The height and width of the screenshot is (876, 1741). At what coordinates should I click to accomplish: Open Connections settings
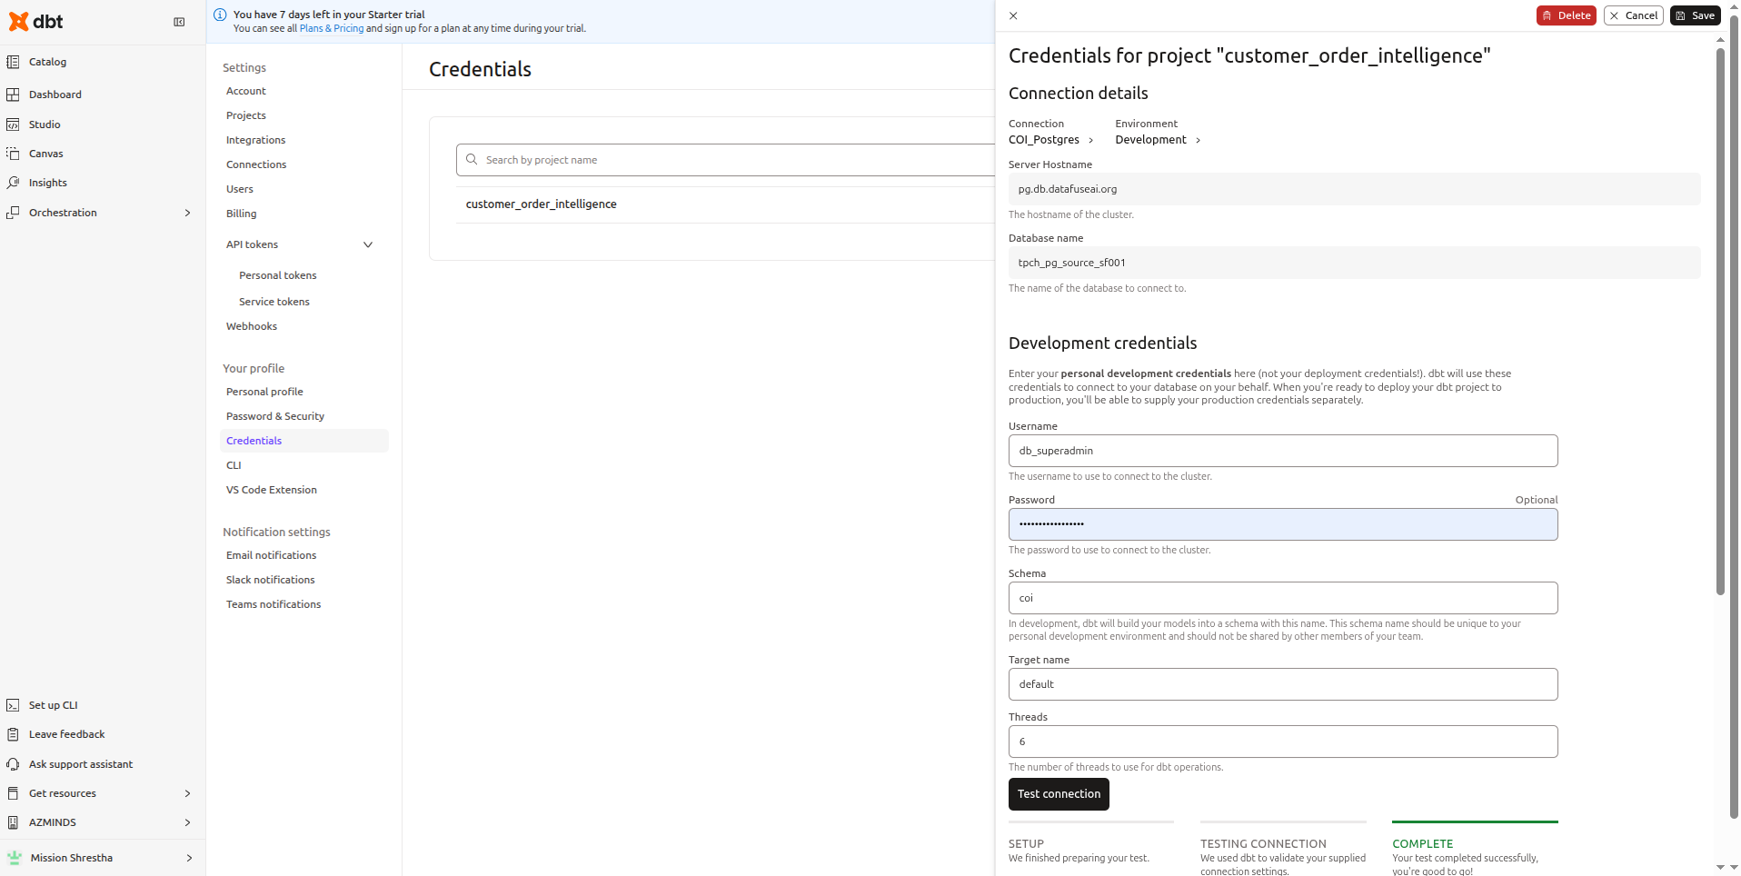[x=256, y=164]
